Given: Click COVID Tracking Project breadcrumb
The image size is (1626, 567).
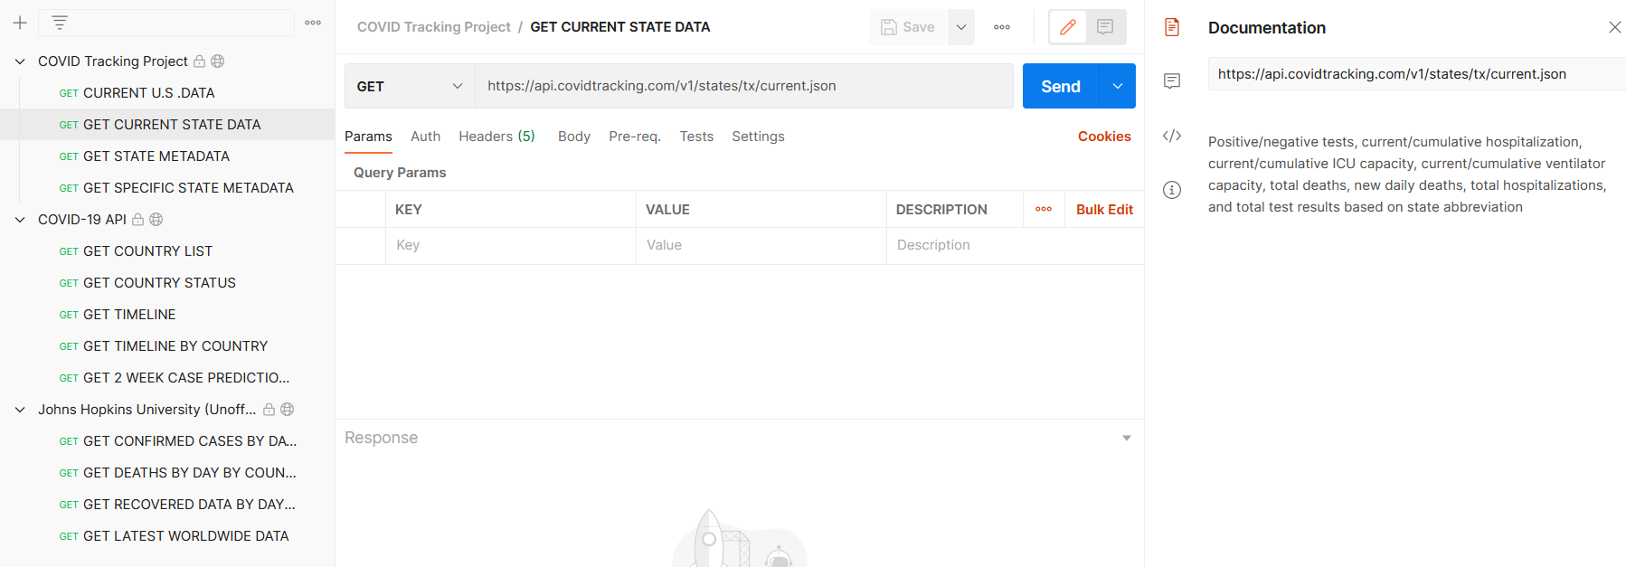Looking at the screenshot, I should click(x=434, y=27).
